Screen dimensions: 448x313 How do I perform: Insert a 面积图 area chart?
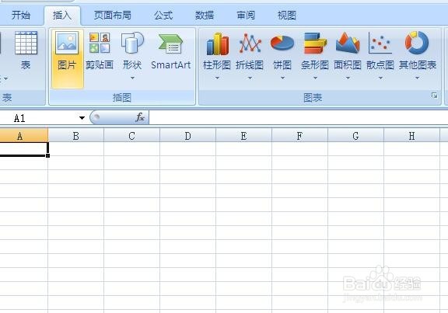348,50
